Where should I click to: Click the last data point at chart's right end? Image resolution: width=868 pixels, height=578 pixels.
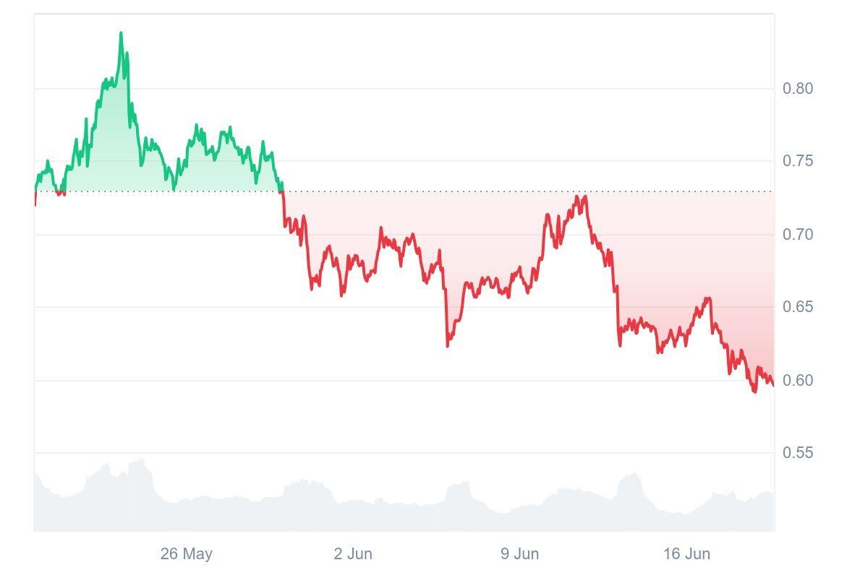773,384
